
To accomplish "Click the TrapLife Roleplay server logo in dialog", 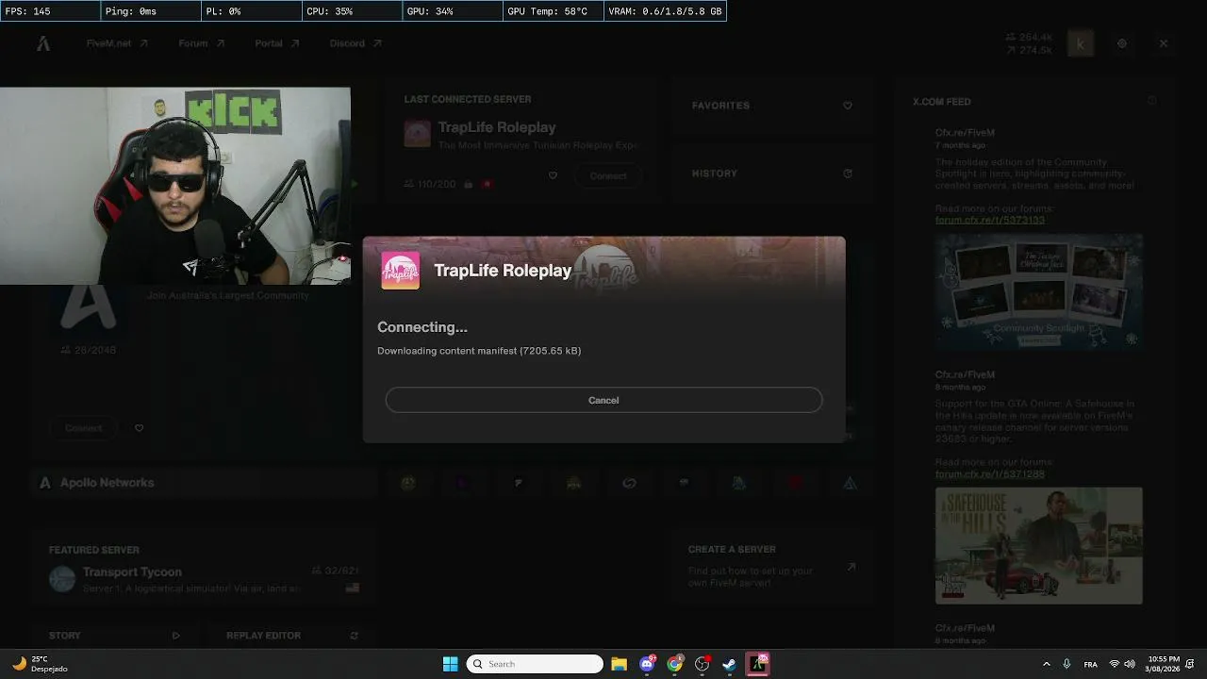I will pyautogui.click(x=401, y=271).
